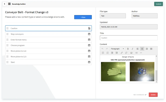Insert a numbered list
166x102 pixels.
(108, 53)
